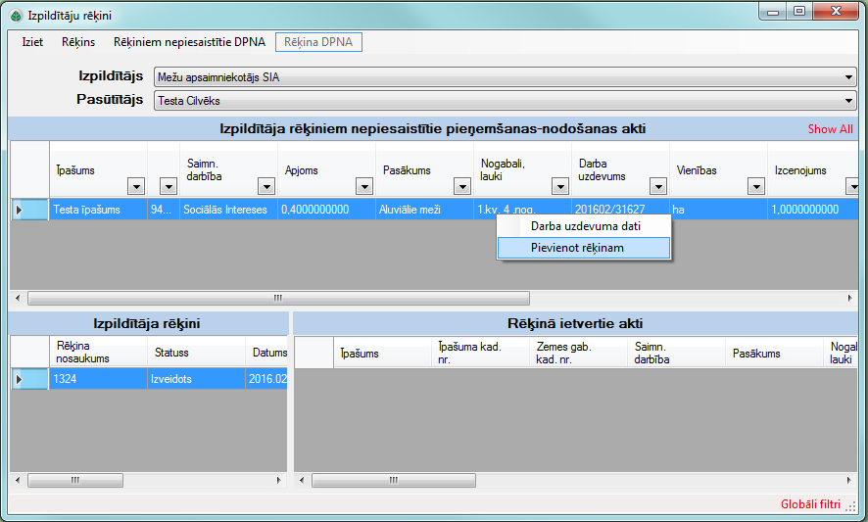The image size is (868, 522).
Task: Open filter dropdown for Darba uzdevums column
Action: (x=657, y=187)
